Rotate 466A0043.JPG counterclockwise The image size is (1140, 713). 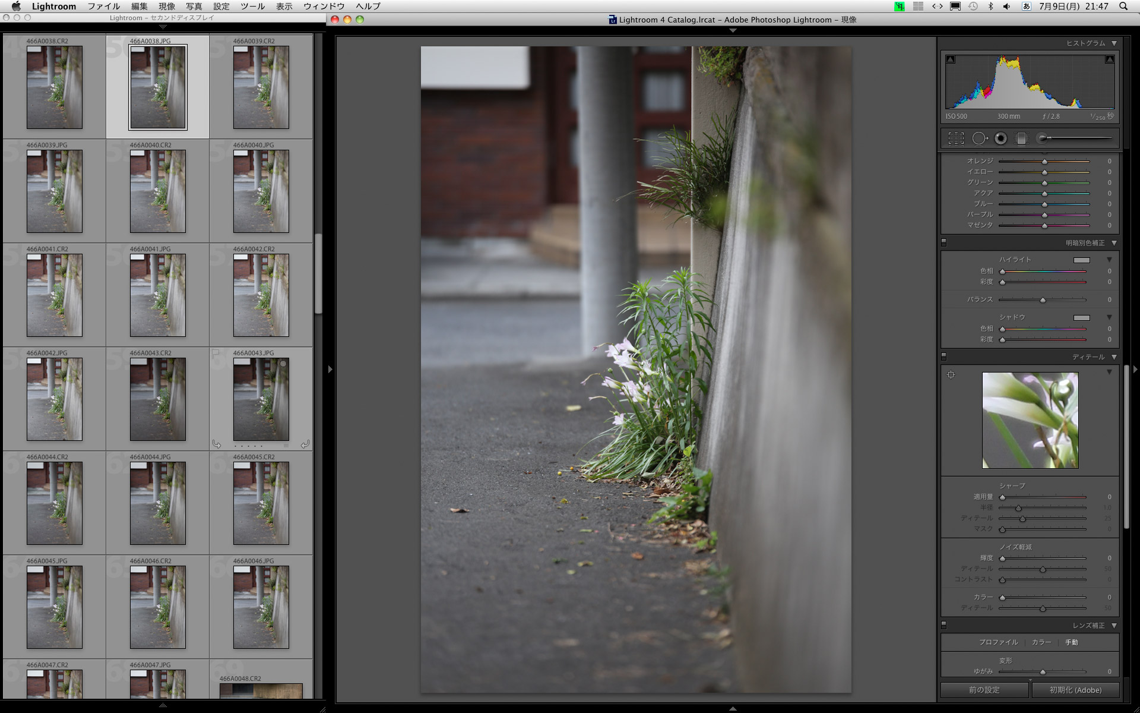point(217,444)
